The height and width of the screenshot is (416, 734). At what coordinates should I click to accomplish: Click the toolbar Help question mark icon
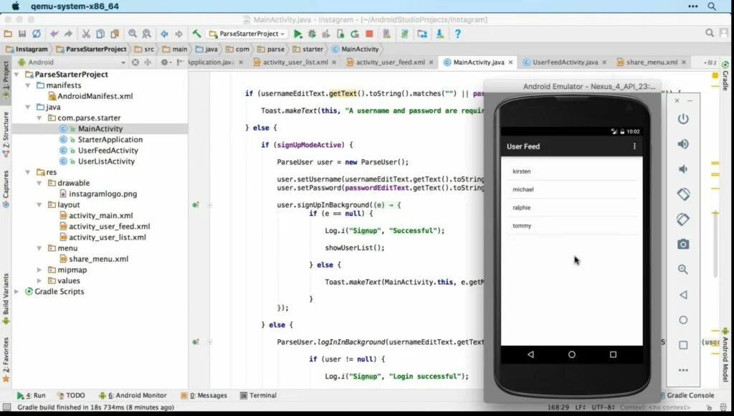click(x=458, y=34)
